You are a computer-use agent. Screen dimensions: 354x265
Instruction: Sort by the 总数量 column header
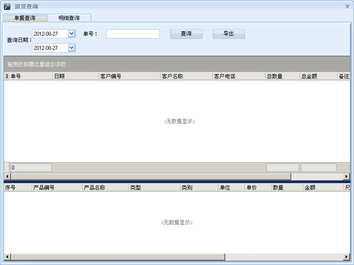tap(282, 76)
